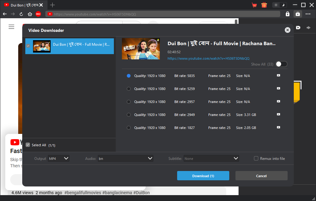Go to the home page icon

coord(30,14)
